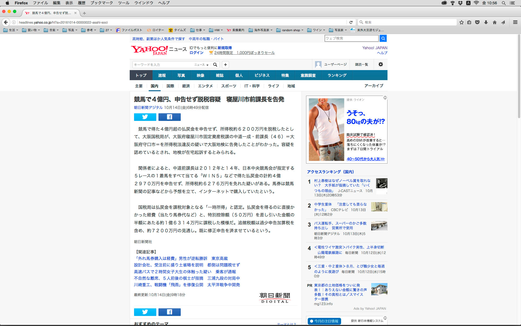This screenshot has height=326, width=521.
Task: Bookmark this page with the star icon
Action: (461, 22)
